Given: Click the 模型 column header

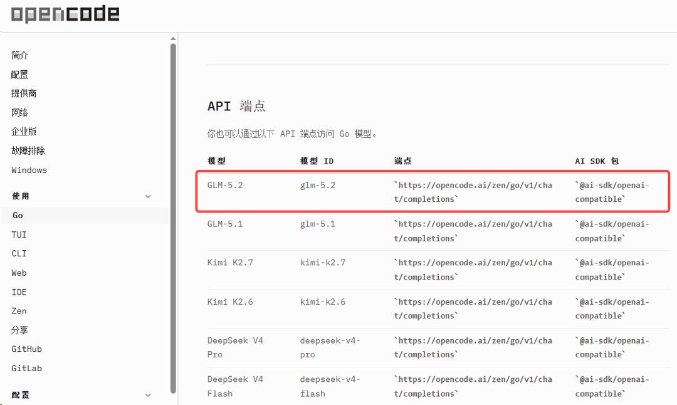Looking at the screenshot, I should click(x=216, y=161).
